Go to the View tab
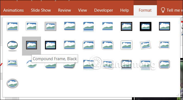Image resolution: width=183 pixels, height=100 pixels. (x=83, y=10)
